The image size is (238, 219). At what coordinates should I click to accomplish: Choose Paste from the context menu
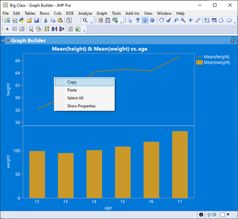click(x=84, y=90)
